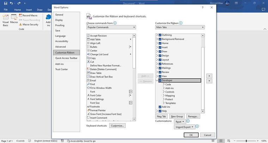Click the Comments icon in the Word window

coord(263,10)
